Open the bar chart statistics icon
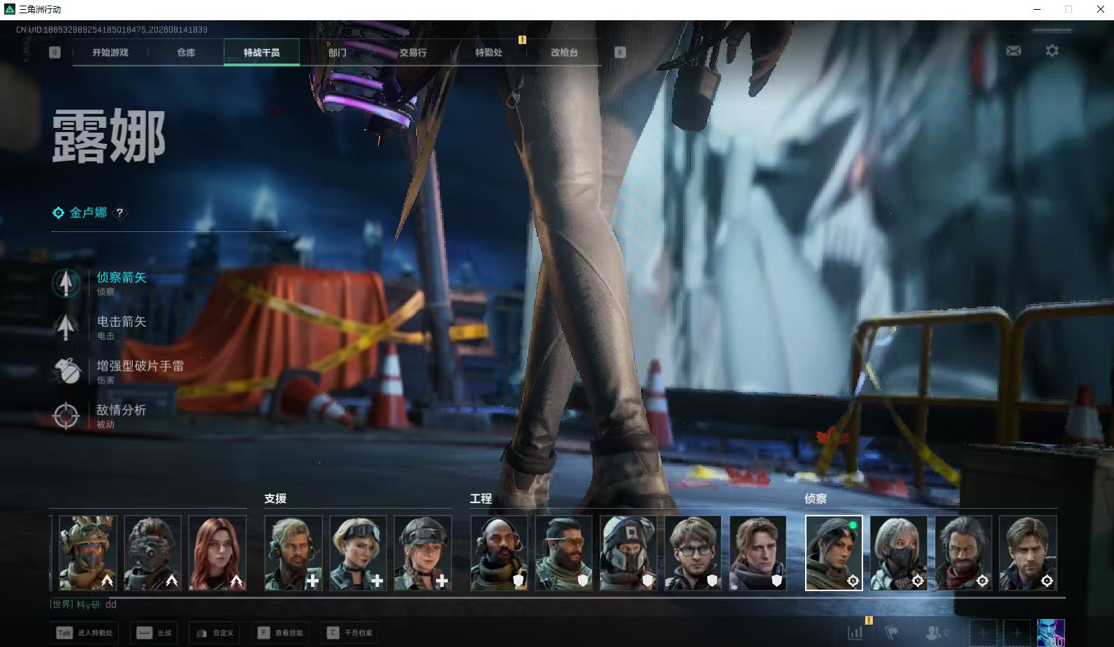 [855, 633]
